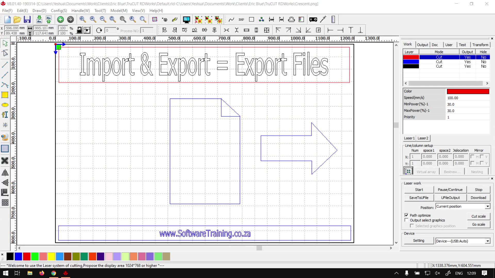Click the Save disk icon
Image resolution: width=495 pixels, height=278 pixels.
(27, 19)
